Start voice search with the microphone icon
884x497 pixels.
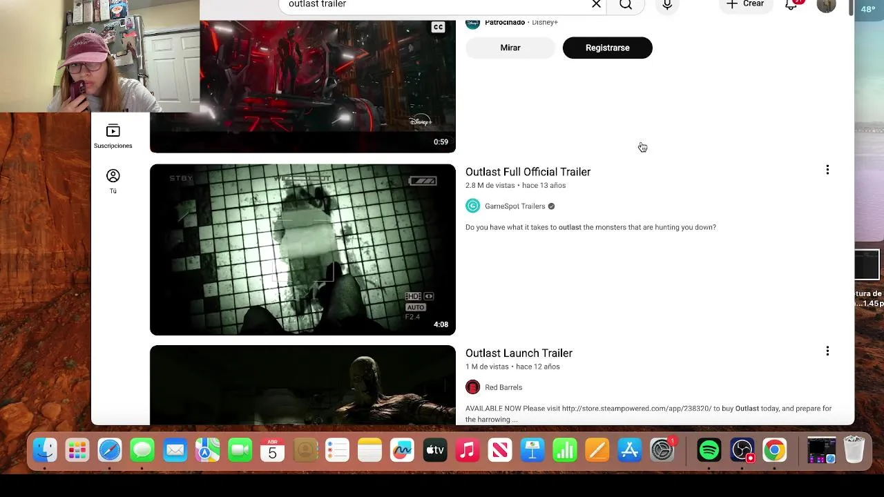click(x=667, y=4)
